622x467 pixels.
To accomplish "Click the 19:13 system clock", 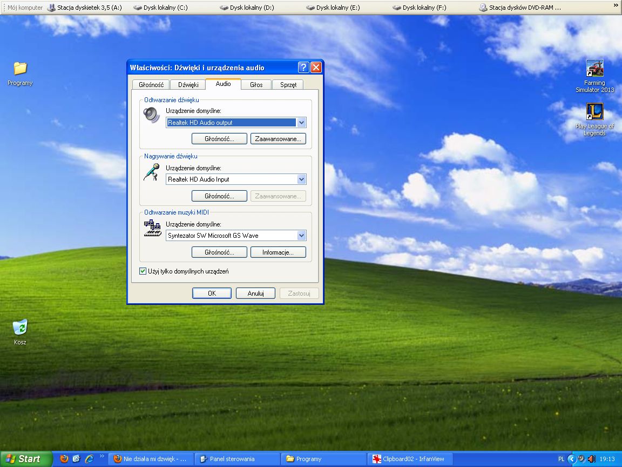I will click(x=607, y=459).
